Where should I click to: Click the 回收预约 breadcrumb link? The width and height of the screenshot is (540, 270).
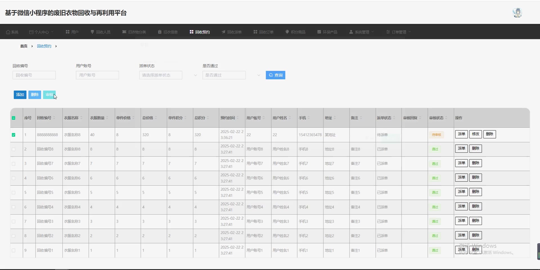[x=44, y=46]
